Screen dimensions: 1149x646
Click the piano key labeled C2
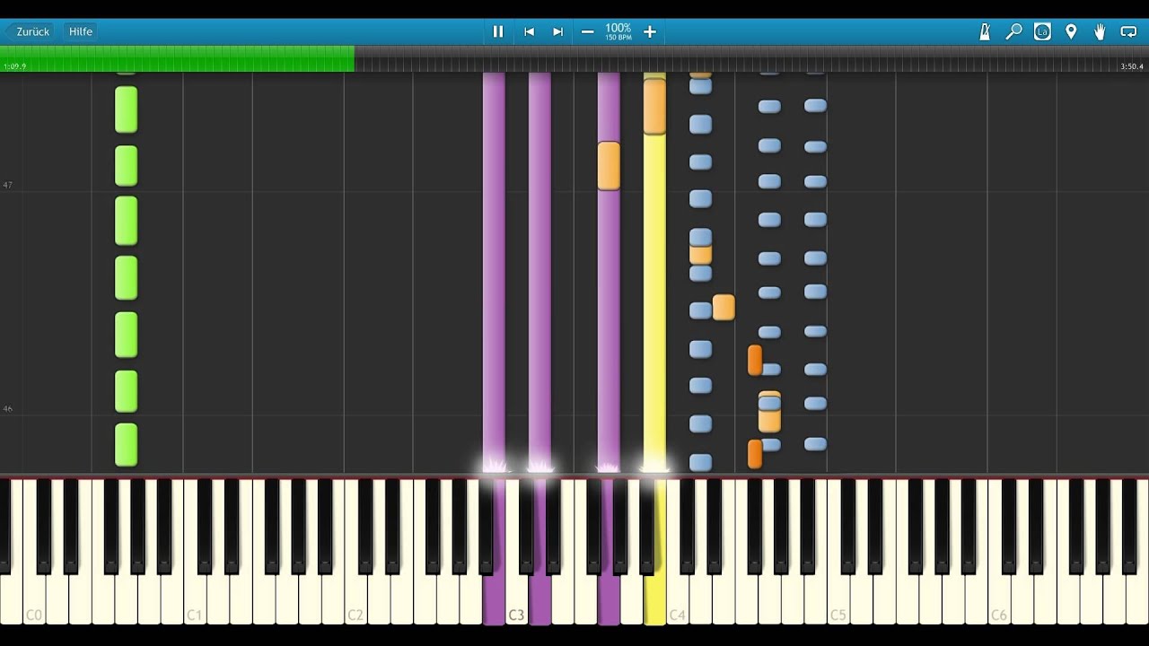click(x=355, y=553)
